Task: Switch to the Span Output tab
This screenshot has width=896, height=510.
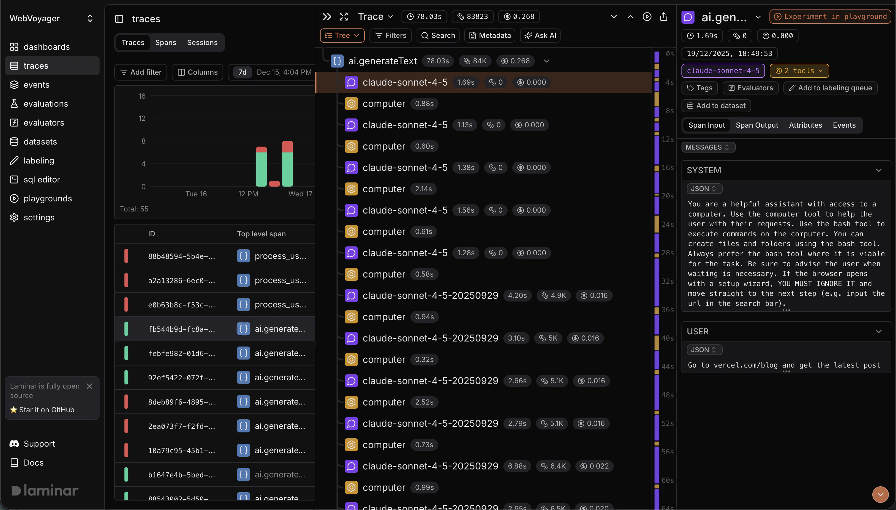Action: click(x=757, y=125)
